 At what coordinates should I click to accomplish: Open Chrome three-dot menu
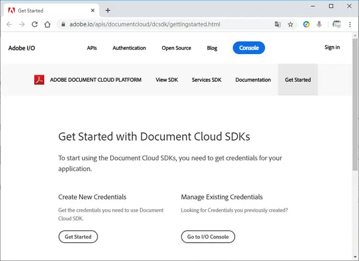point(350,24)
